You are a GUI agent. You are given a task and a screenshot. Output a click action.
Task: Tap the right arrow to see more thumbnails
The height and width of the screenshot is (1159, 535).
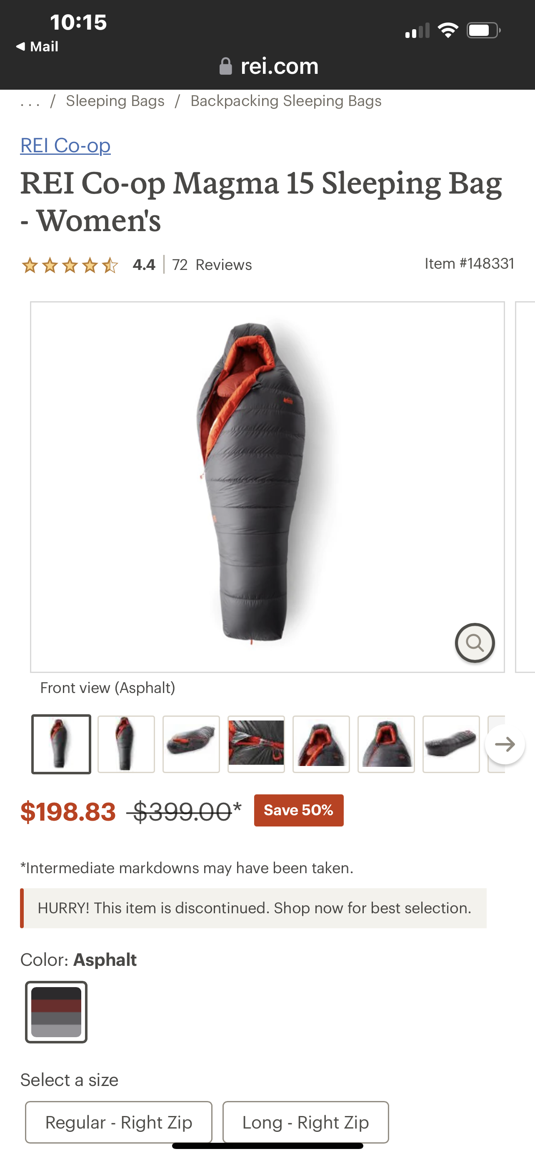click(x=505, y=744)
